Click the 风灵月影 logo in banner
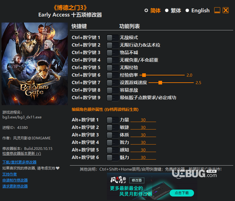The height and width of the screenshot is (201, 235). (118, 180)
